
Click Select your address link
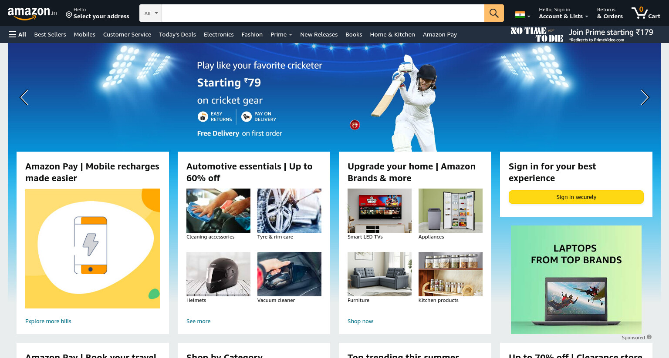(x=101, y=16)
